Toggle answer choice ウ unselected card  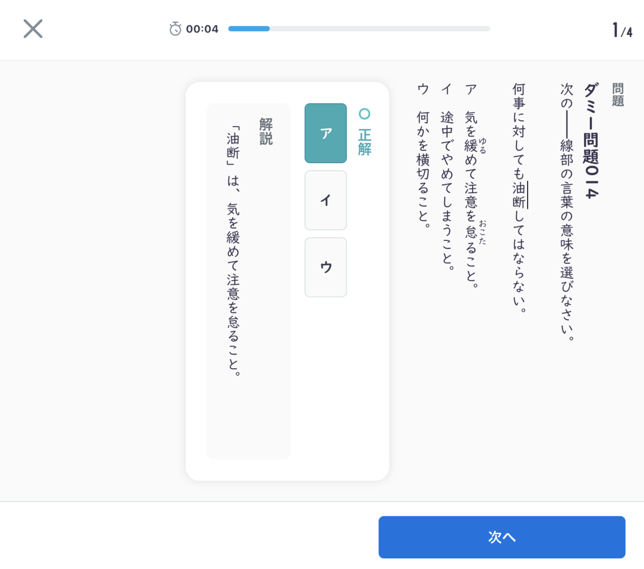tap(325, 267)
